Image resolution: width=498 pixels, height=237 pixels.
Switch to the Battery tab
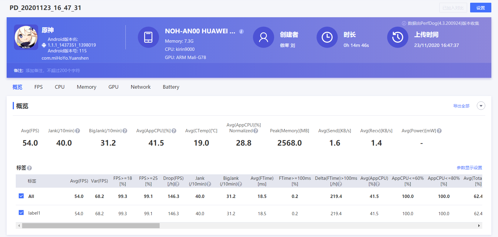(x=171, y=87)
